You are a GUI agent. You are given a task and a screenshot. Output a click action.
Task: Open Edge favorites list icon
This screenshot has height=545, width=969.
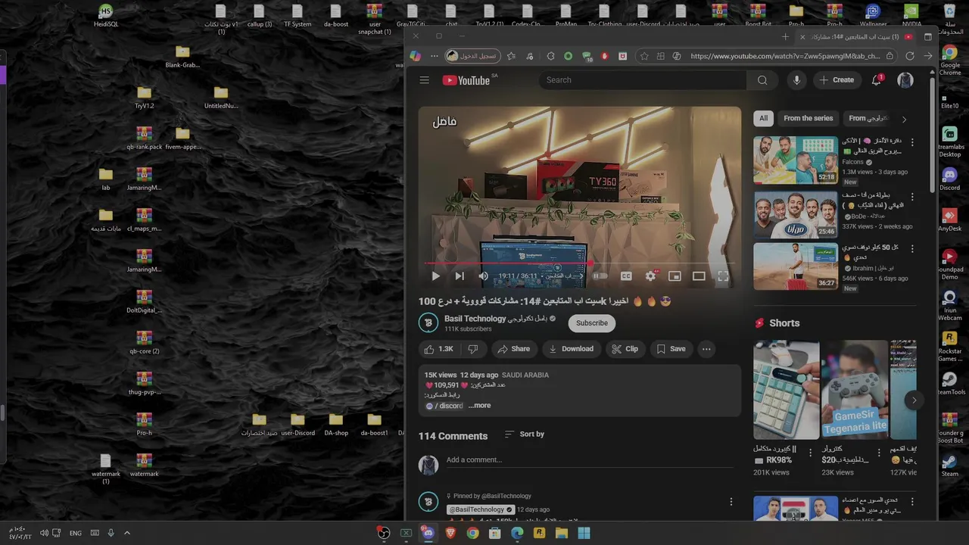click(511, 56)
